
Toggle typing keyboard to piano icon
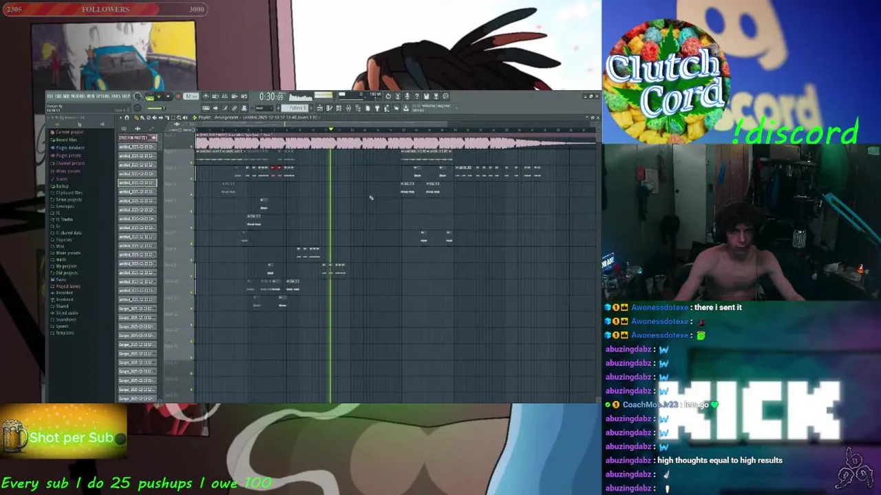(x=206, y=108)
